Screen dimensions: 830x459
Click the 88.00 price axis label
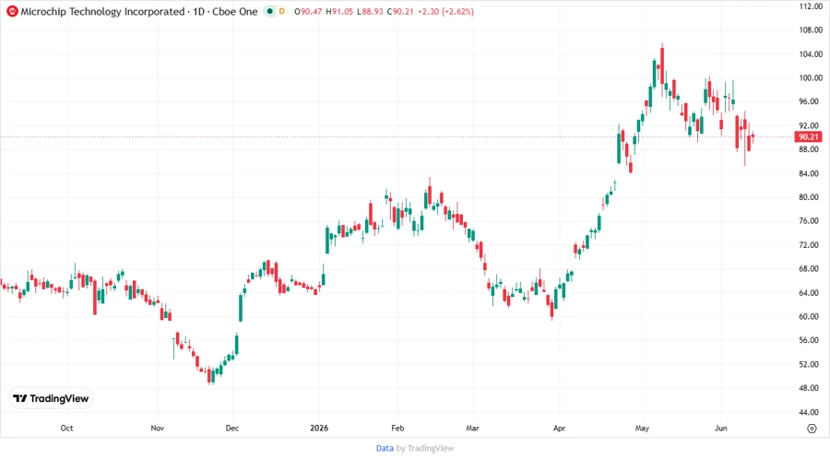pyautogui.click(x=811, y=149)
